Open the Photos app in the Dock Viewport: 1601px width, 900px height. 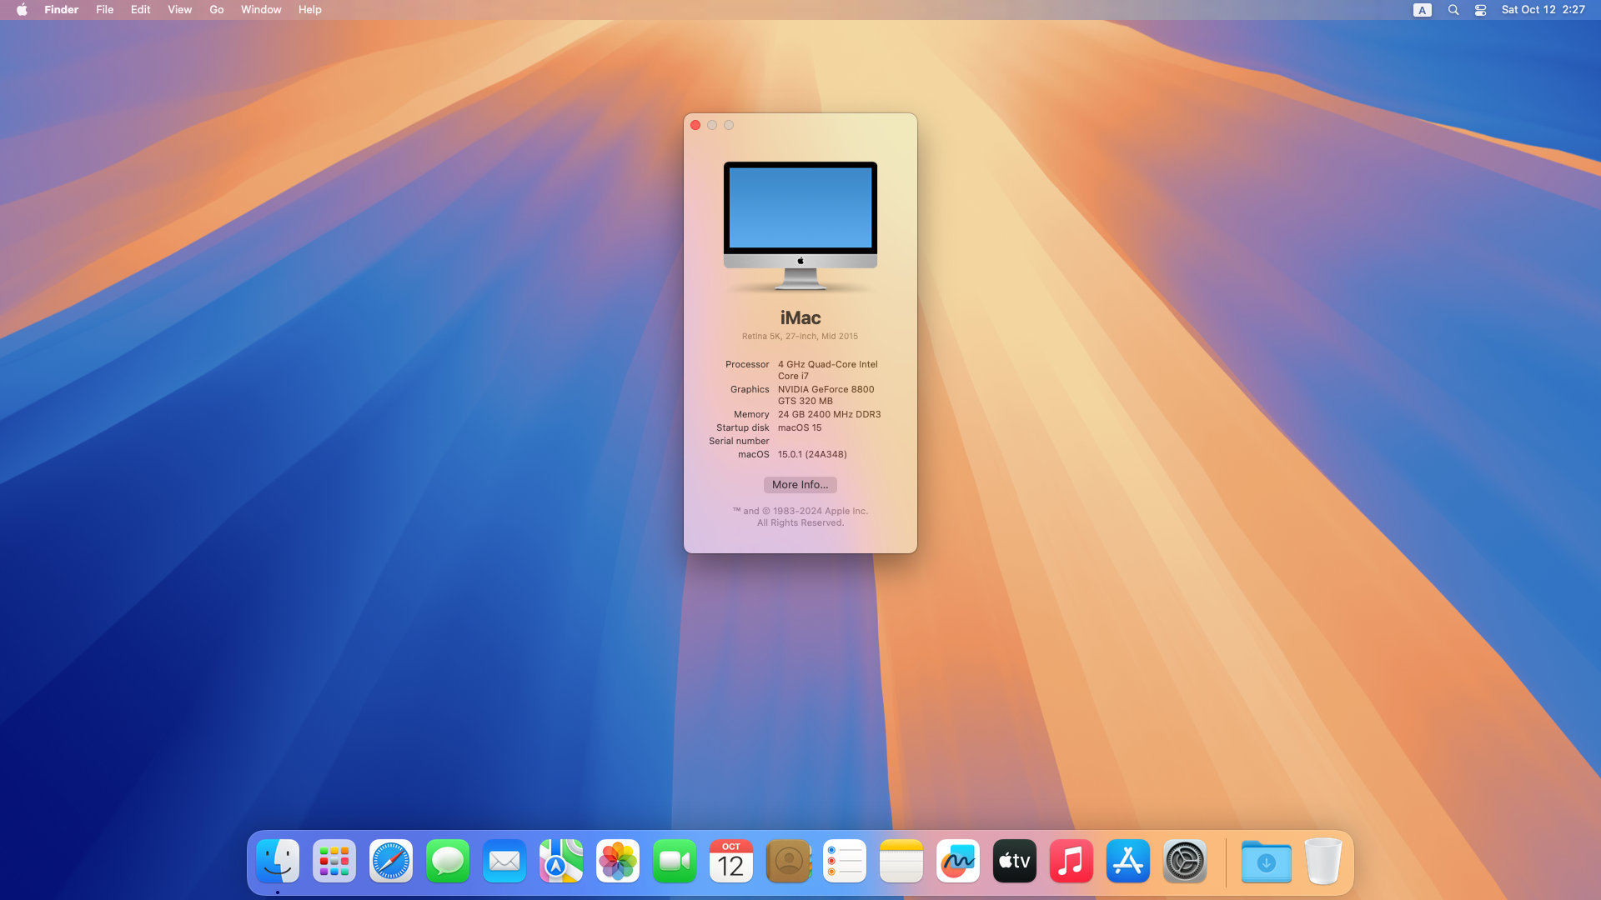(x=618, y=861)
